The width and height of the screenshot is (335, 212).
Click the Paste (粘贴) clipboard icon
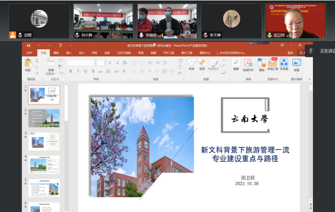(x=28, y=63)
